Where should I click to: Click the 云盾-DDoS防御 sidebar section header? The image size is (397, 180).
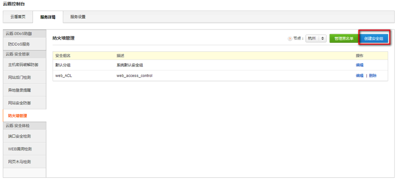click(25, 33)
